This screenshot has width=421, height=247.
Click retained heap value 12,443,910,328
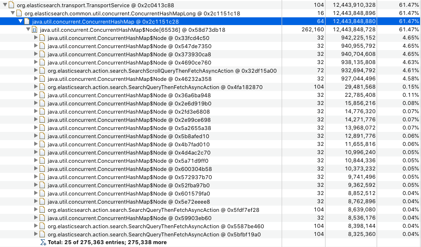coord(354,5)
